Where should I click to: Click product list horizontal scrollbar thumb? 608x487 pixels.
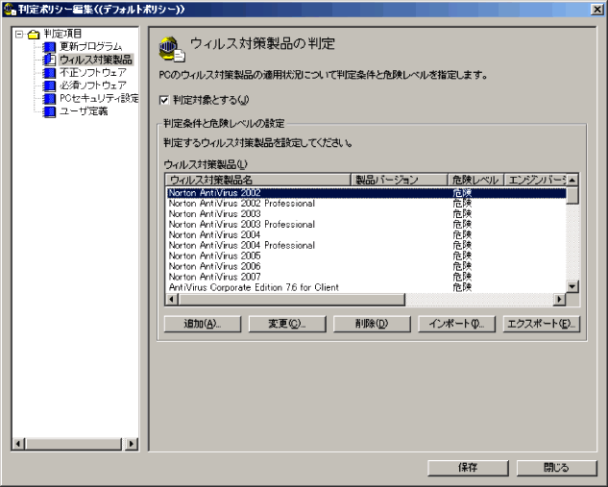tap(292, 300)
